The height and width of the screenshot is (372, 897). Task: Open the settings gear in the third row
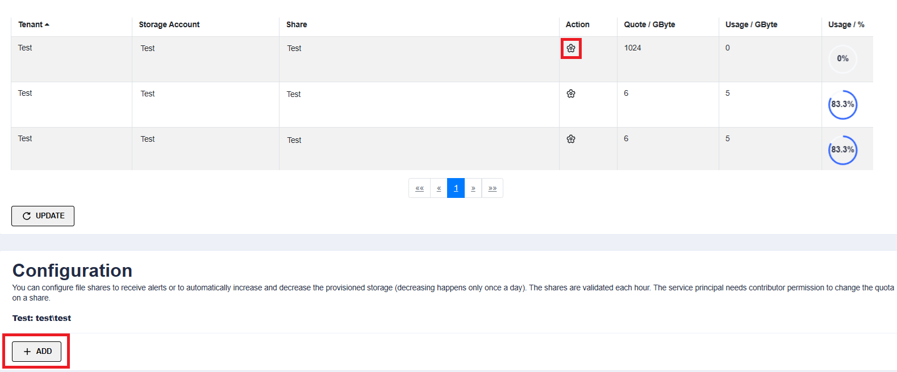571,139
